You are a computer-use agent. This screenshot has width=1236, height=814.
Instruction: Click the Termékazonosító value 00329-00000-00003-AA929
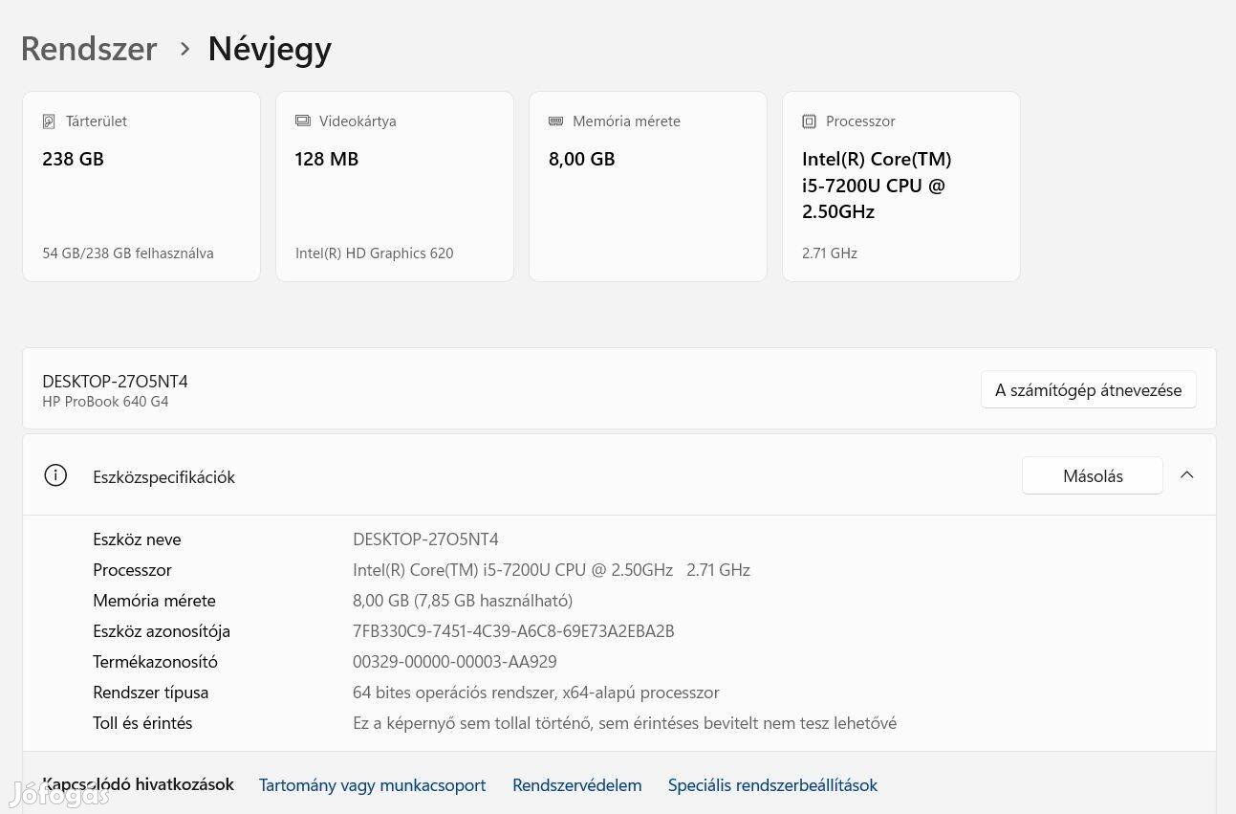tap(454, 662)
